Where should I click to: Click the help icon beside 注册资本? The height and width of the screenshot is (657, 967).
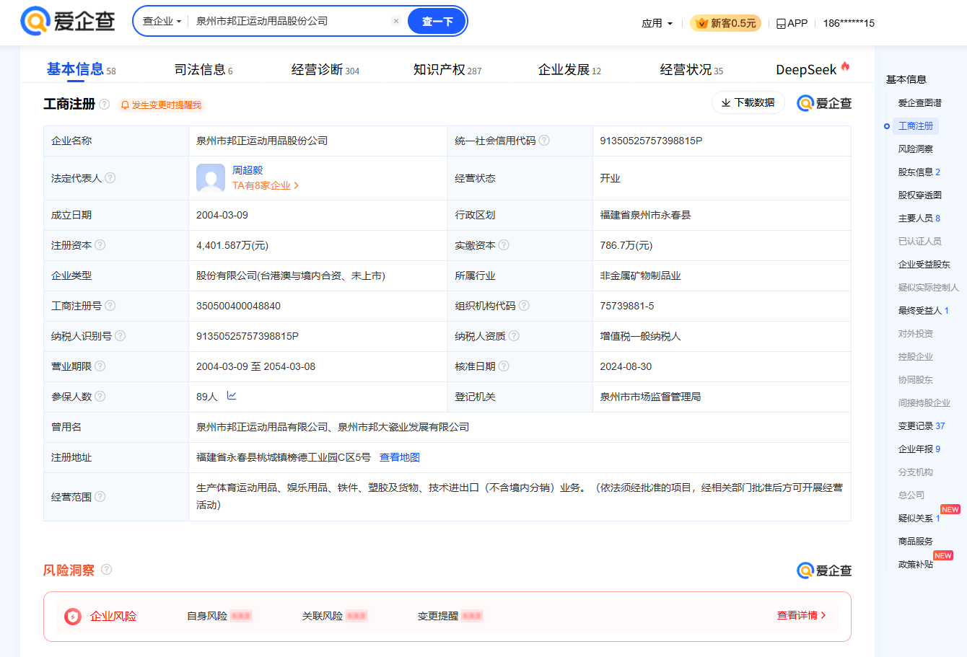[x=100, y=245]
